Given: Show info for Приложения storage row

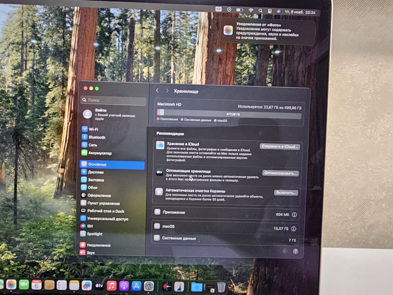Looking at the screenshot, I should coord(294,215).
